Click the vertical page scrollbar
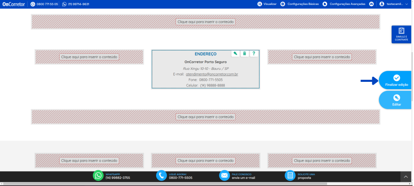The image size is (414, 186). 412,76
